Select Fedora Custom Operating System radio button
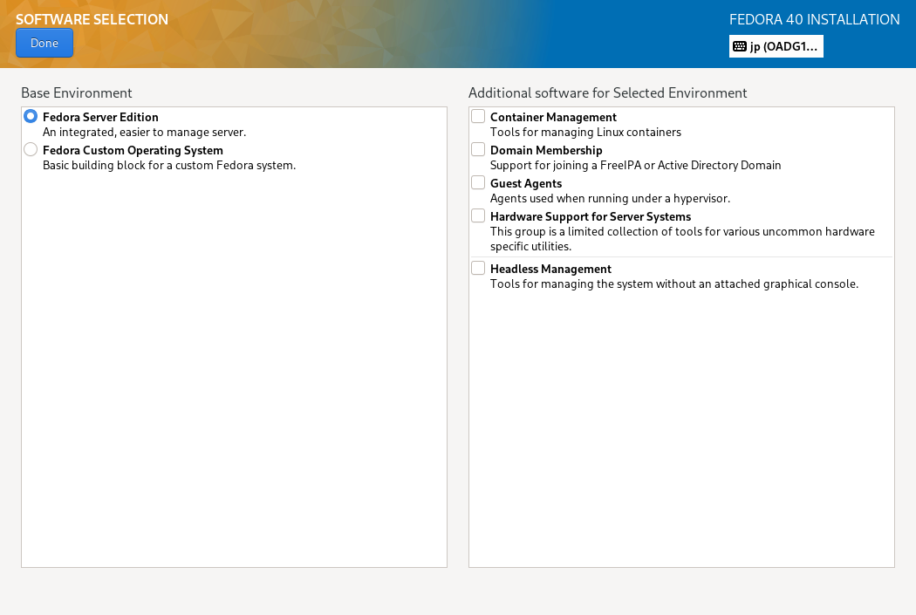This screenshot has height=615, width=916. (31, 149)
